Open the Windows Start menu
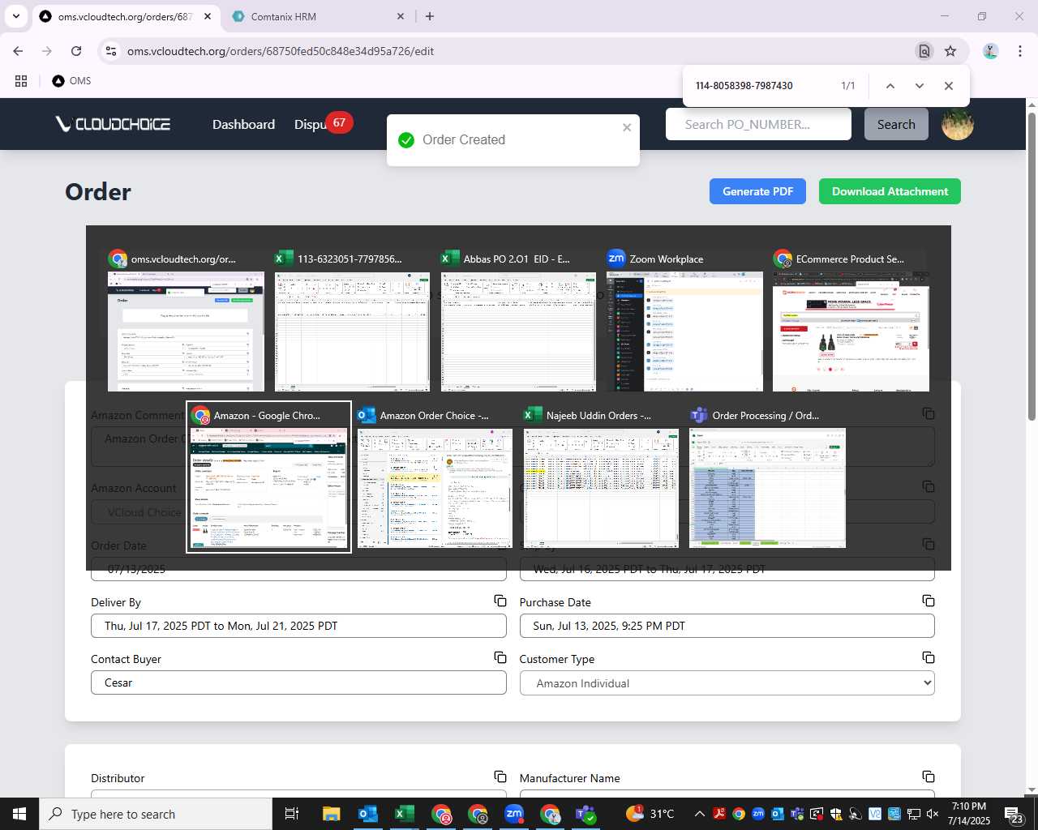The width and height of the screenshot is (1038, 830). pyautogui.click(x=19, y=814)
